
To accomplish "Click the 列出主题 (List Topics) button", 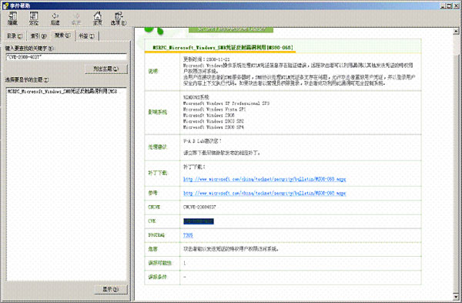I will 106,69.
